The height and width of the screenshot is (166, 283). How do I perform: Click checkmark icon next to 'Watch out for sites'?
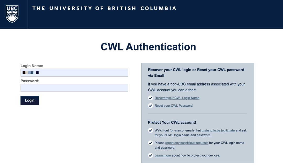(x=151, y=130)
